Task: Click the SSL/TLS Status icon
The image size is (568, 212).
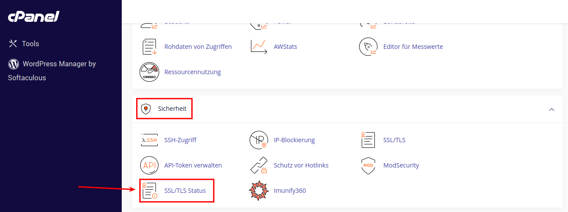Action: (149, 191)
